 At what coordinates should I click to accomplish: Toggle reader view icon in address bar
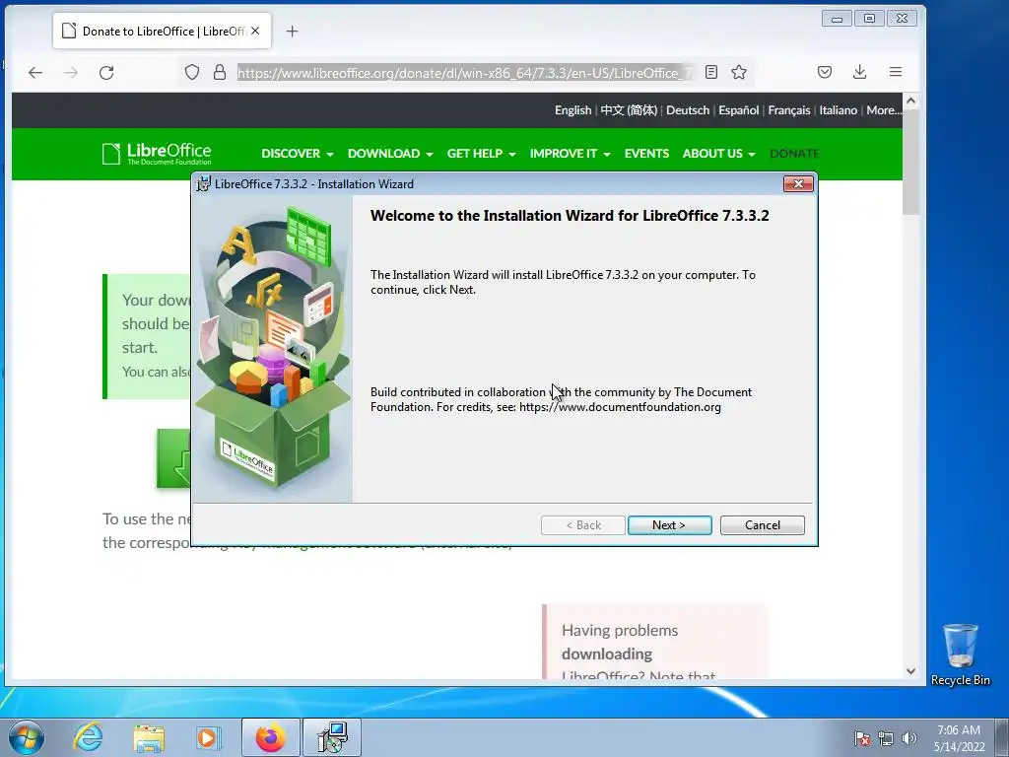(711, 72)
